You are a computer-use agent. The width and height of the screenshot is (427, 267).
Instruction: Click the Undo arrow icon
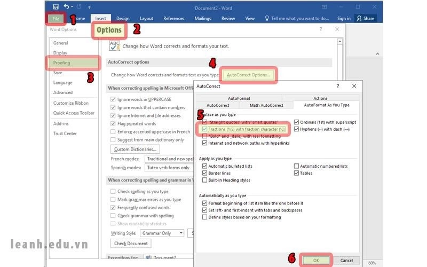(x=66, y=6)
